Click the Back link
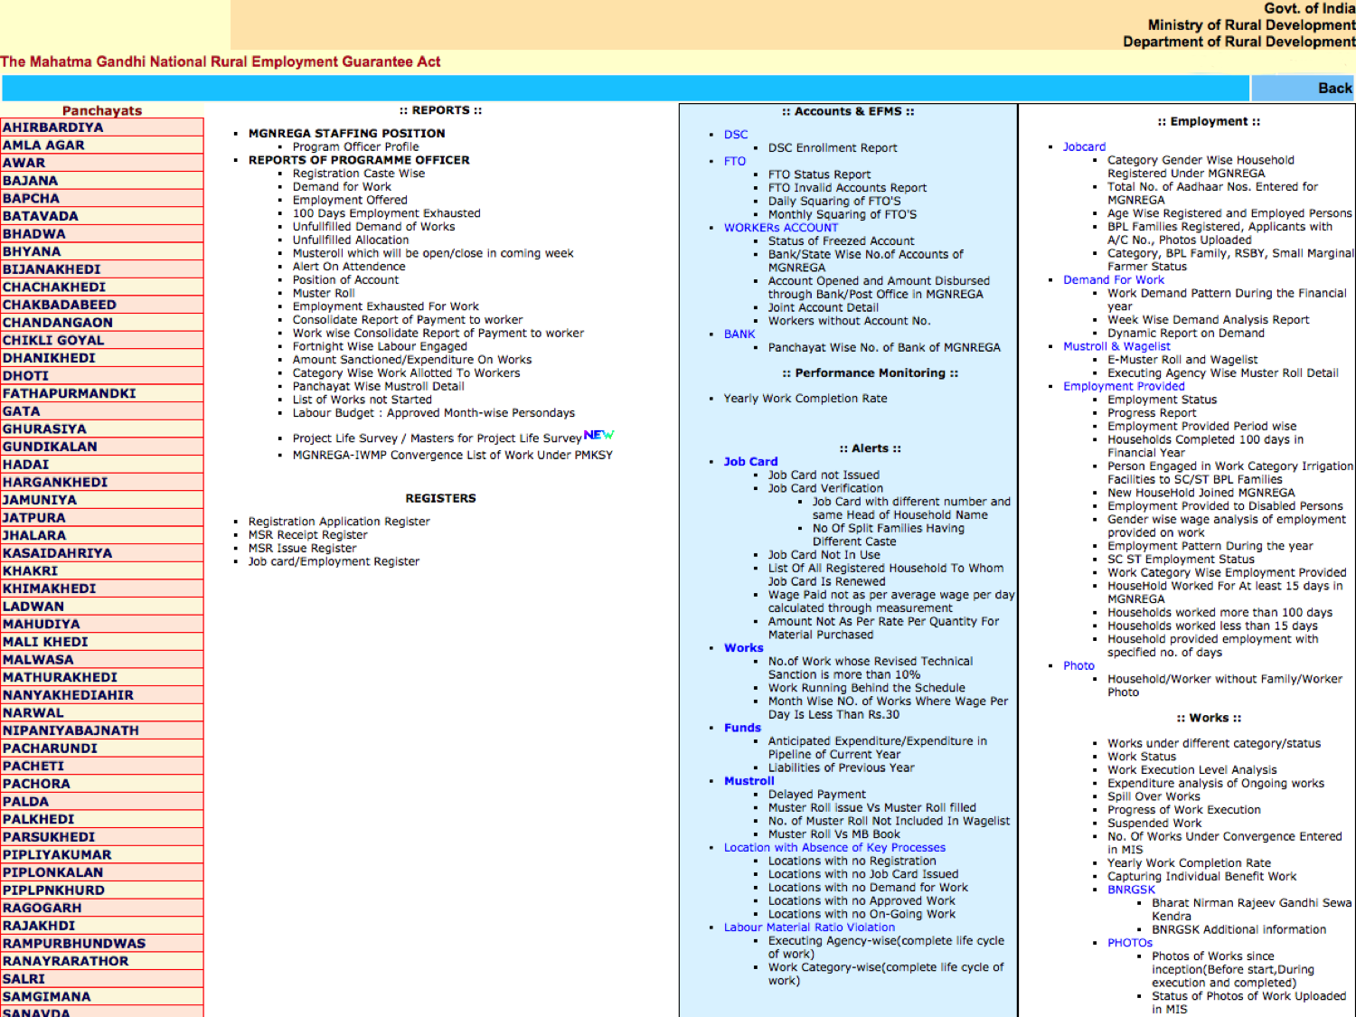 coord(1334,88)
